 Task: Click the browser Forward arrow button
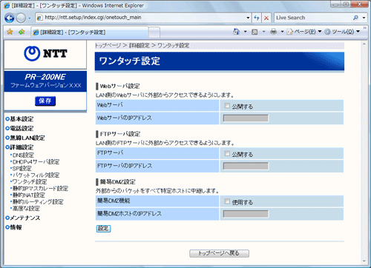click(21, 18)
